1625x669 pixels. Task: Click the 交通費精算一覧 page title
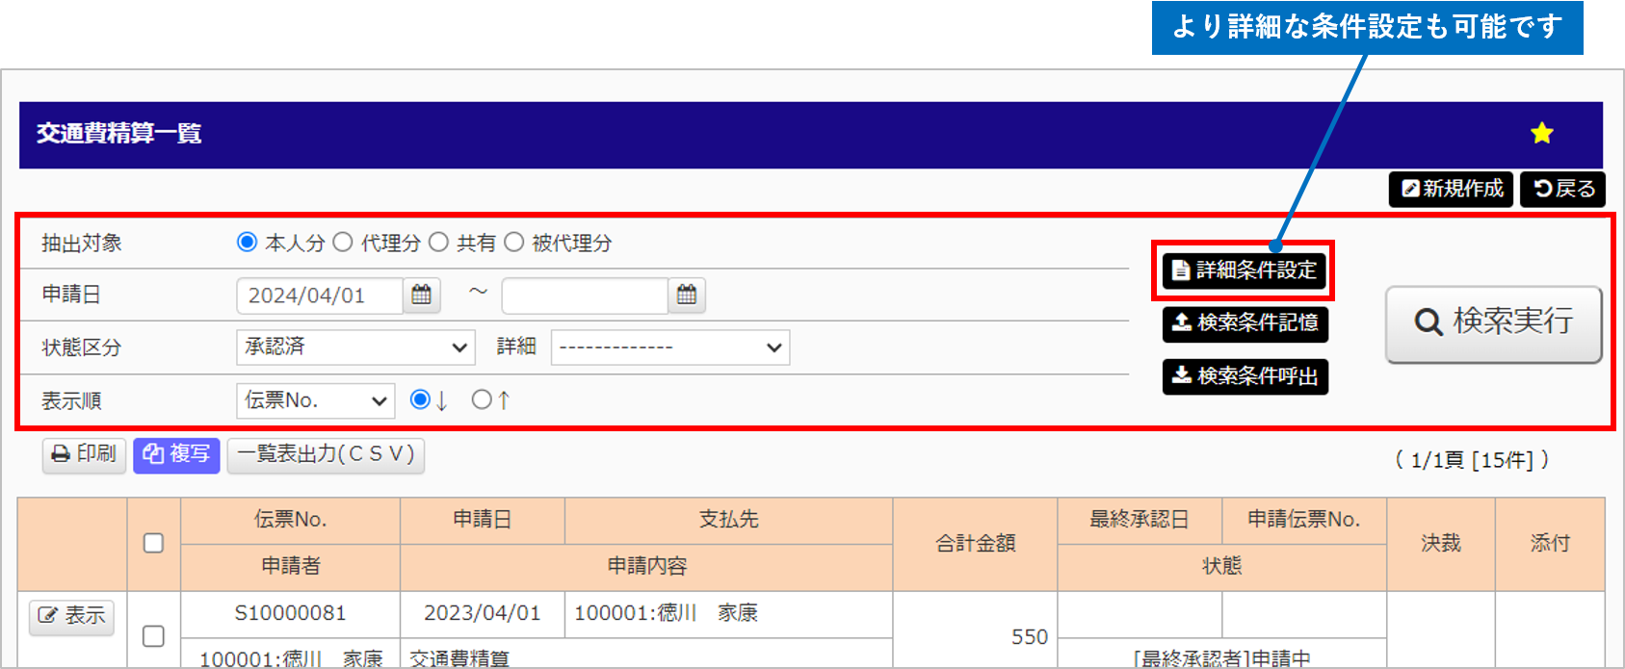(x=118, y=134)
